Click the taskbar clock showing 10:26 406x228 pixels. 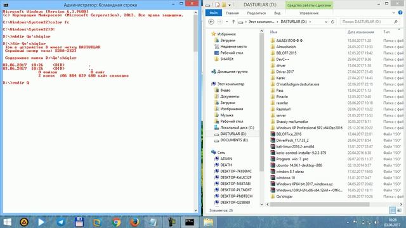coord(393,222)
